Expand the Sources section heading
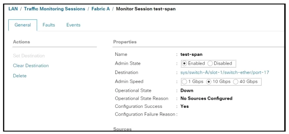The height and width of the screenshot is (134, 289). click(x=122, y=129)
